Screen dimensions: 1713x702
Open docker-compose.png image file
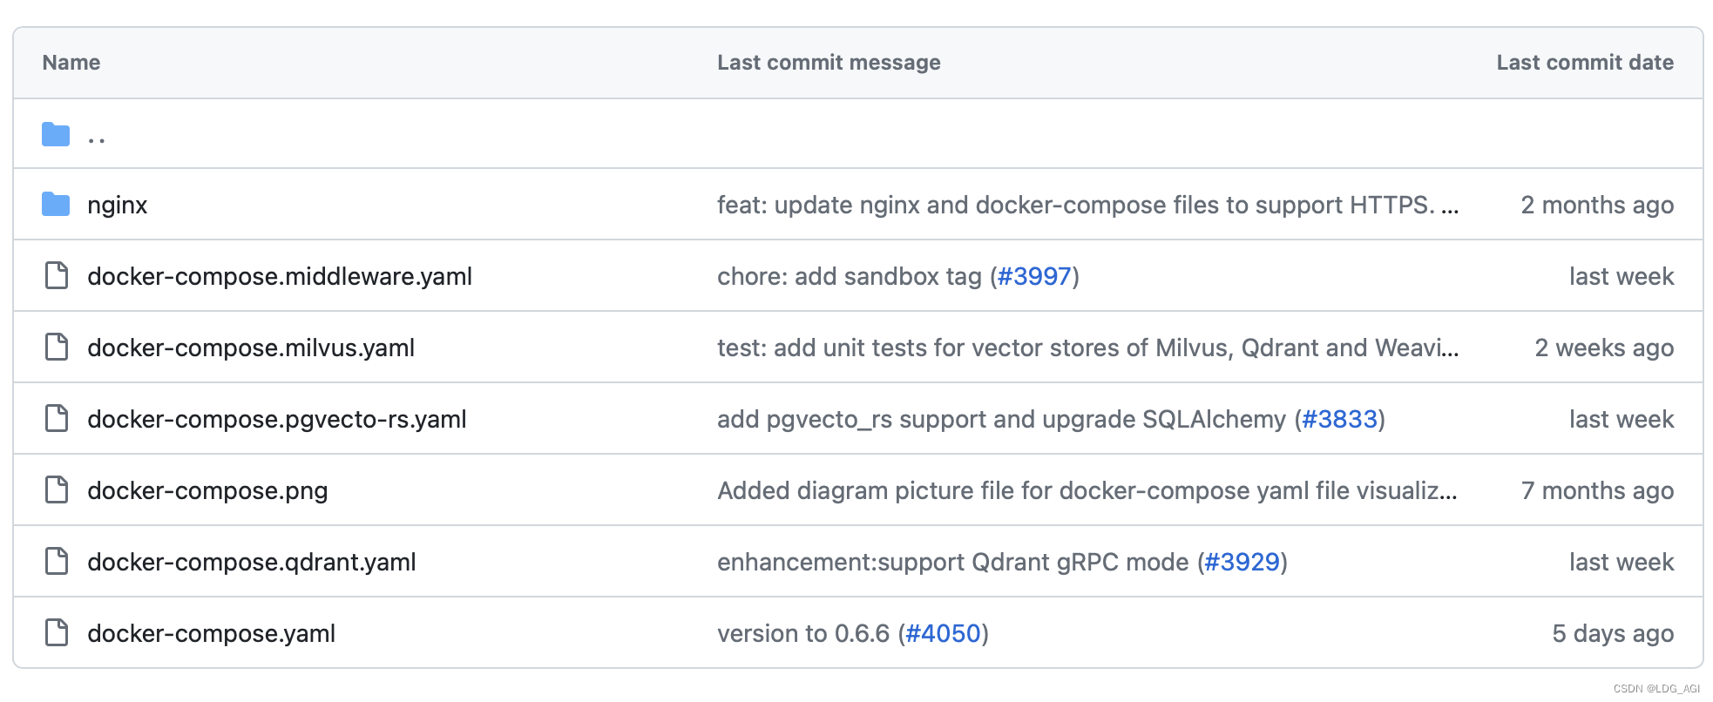click(207, 491)
